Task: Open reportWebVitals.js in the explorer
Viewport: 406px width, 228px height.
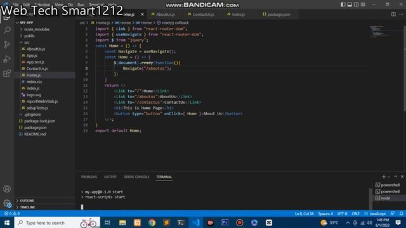Action: click(x=44, y=101)
